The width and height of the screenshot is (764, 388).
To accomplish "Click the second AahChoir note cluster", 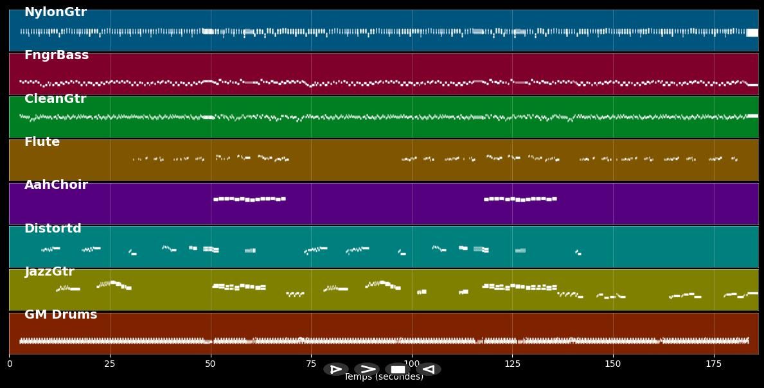I will pyautogui.click(x=520, y=199).
